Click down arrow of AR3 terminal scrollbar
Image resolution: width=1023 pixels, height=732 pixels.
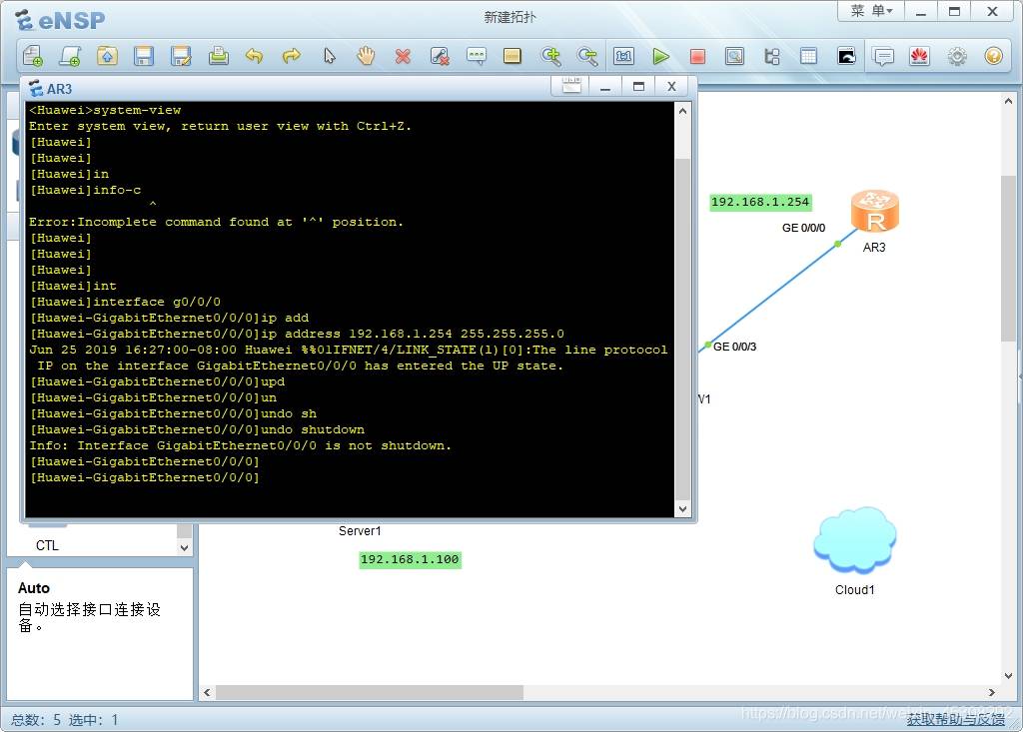pos(682,509)
